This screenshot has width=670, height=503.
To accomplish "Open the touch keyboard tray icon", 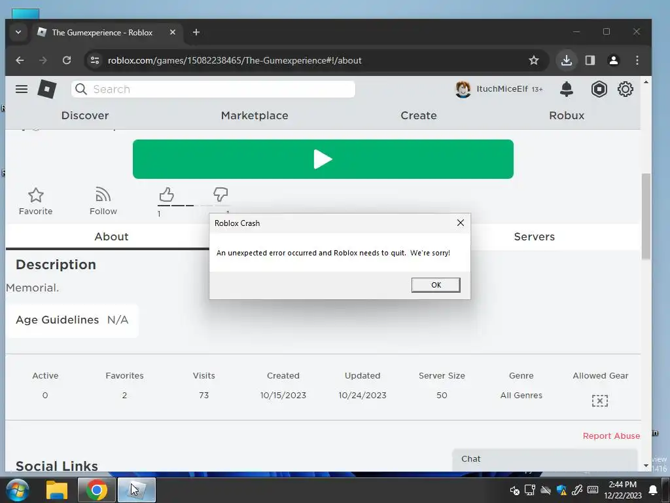I will (x=593, y=490).
